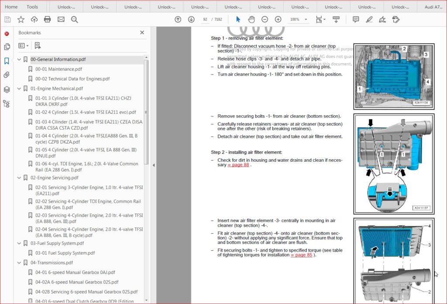Viewport: 447px width, 304px height.
Task: Open bookmark 03-01 Fuel Supply System.pdf
Action: coord(65,253)
